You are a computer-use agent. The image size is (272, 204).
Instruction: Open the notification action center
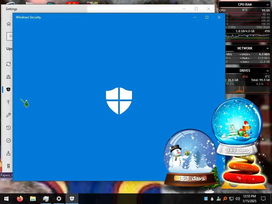pos(263,199)
